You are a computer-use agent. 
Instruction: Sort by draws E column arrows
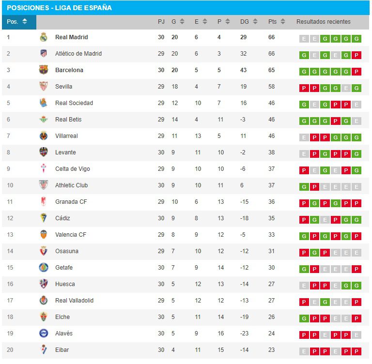(x=205, y=22)
